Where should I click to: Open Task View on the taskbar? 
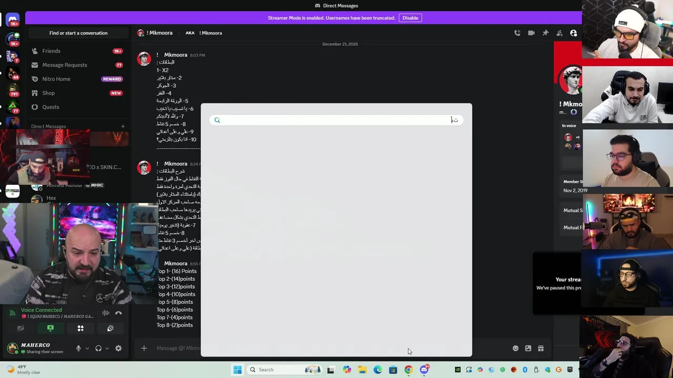331,370
